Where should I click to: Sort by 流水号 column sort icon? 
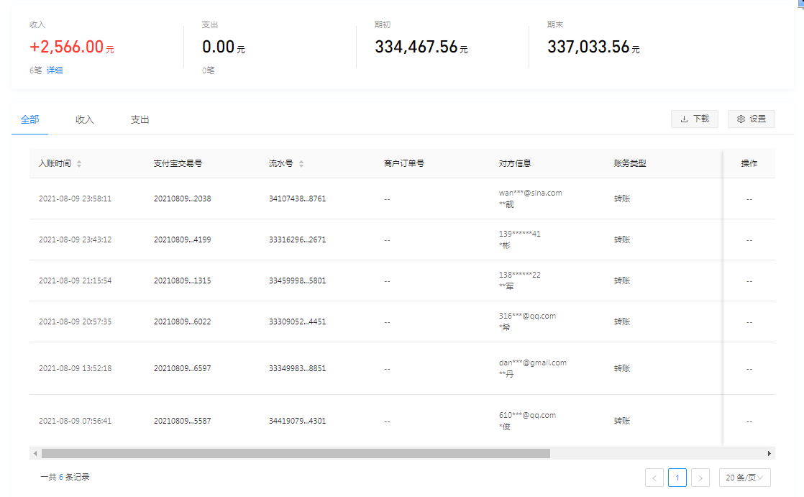click(x=301, y=164)
